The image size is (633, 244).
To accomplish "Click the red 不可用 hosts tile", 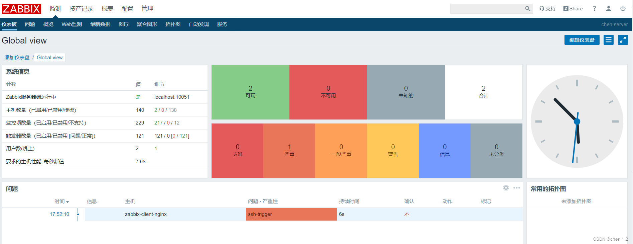I will click(328, 92).
